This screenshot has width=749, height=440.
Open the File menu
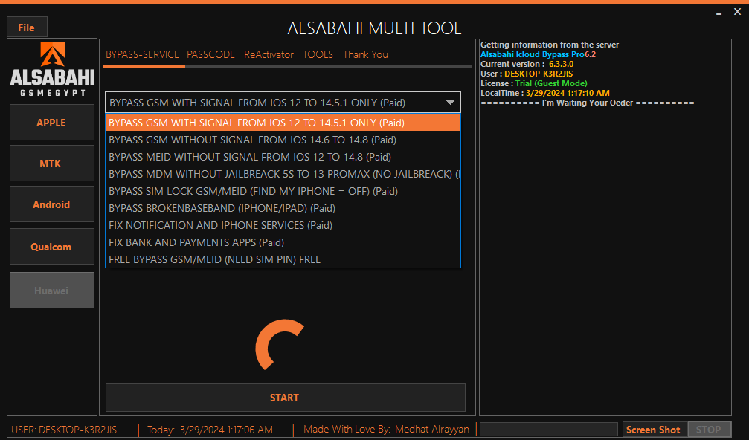(x=26, y=27)
